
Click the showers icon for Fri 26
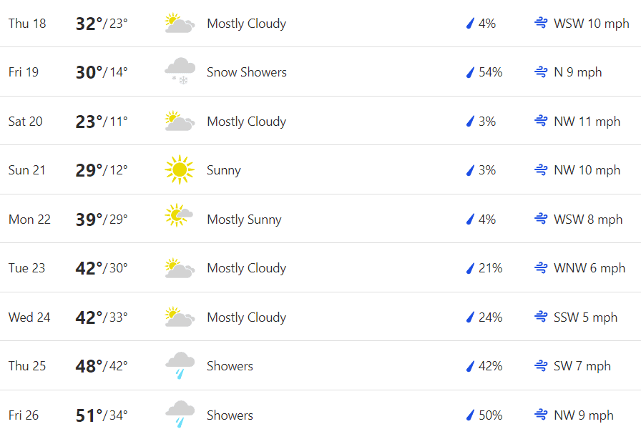(x=180, y=415)
